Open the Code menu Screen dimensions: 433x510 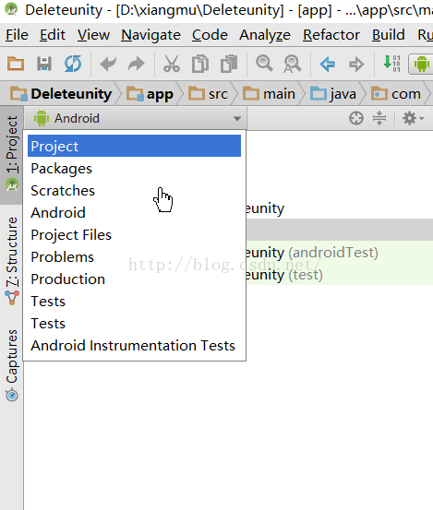tap(210, 35)
